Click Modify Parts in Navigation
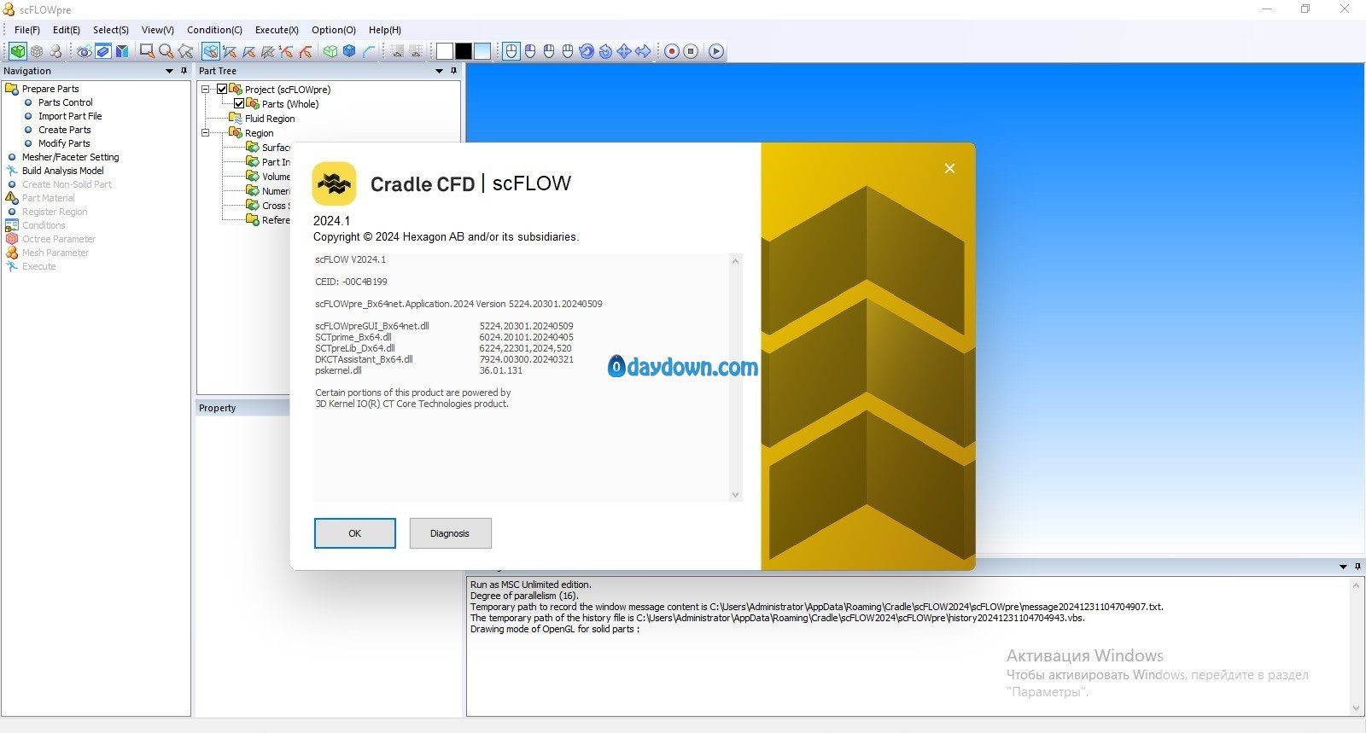Screen dimensions: 1366x733 [x=63, y=143]
